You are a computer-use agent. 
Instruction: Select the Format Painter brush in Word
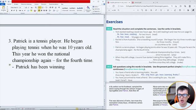coord(7,11)
